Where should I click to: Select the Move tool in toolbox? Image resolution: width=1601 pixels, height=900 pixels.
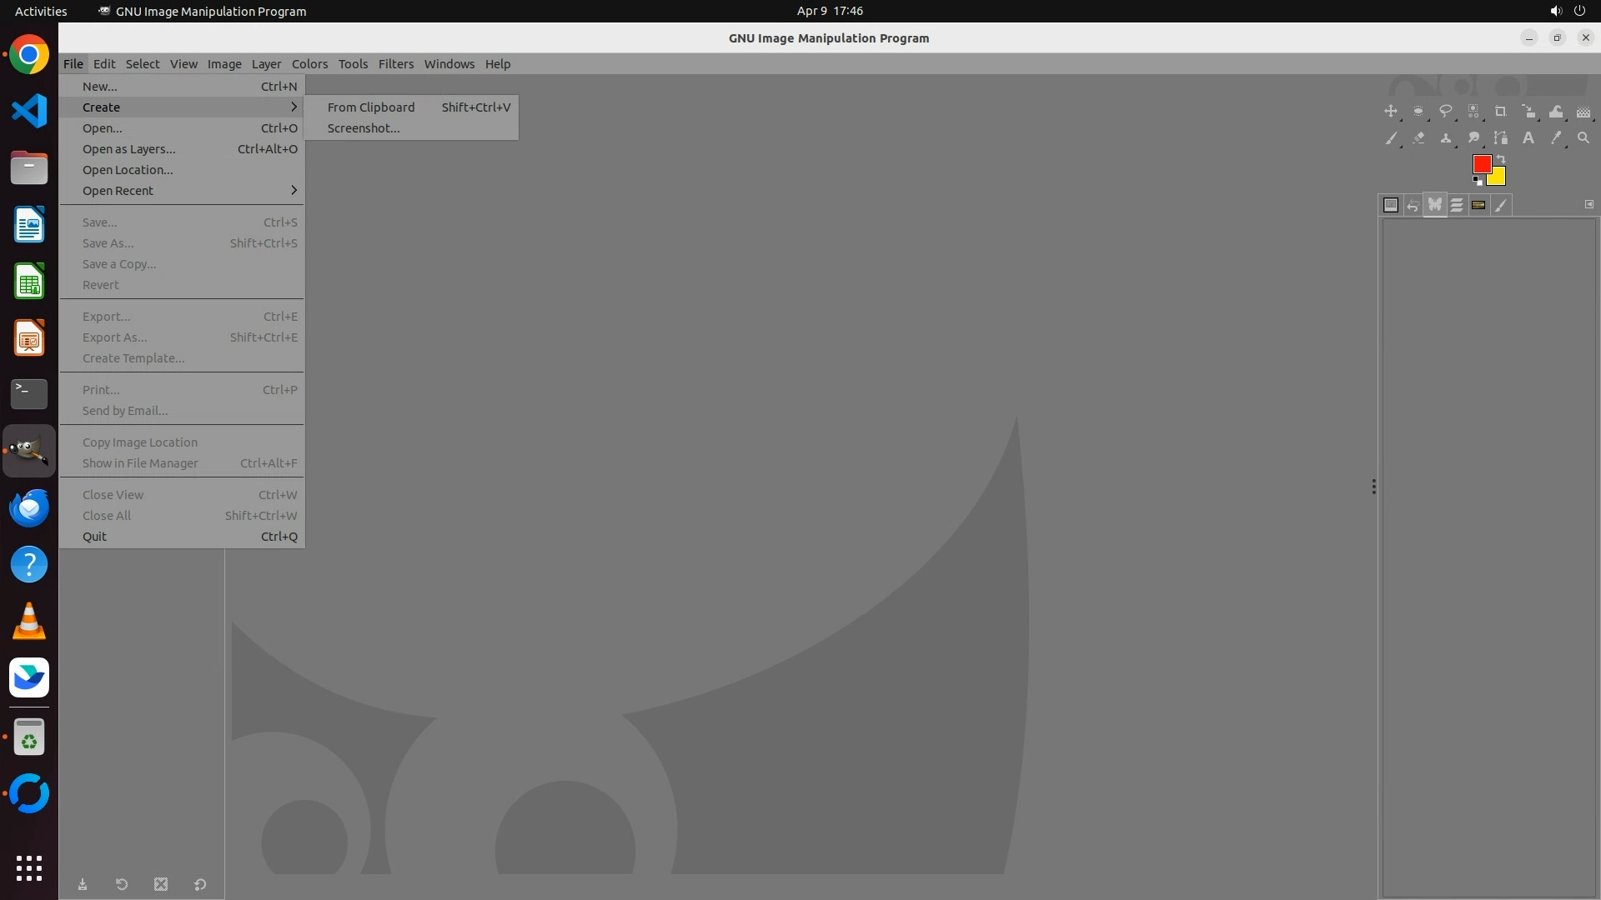[x=1391, y=112]
